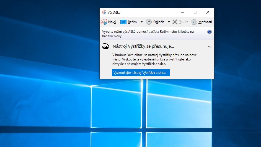Click the round icon beside the notification heading

(106, 46)
